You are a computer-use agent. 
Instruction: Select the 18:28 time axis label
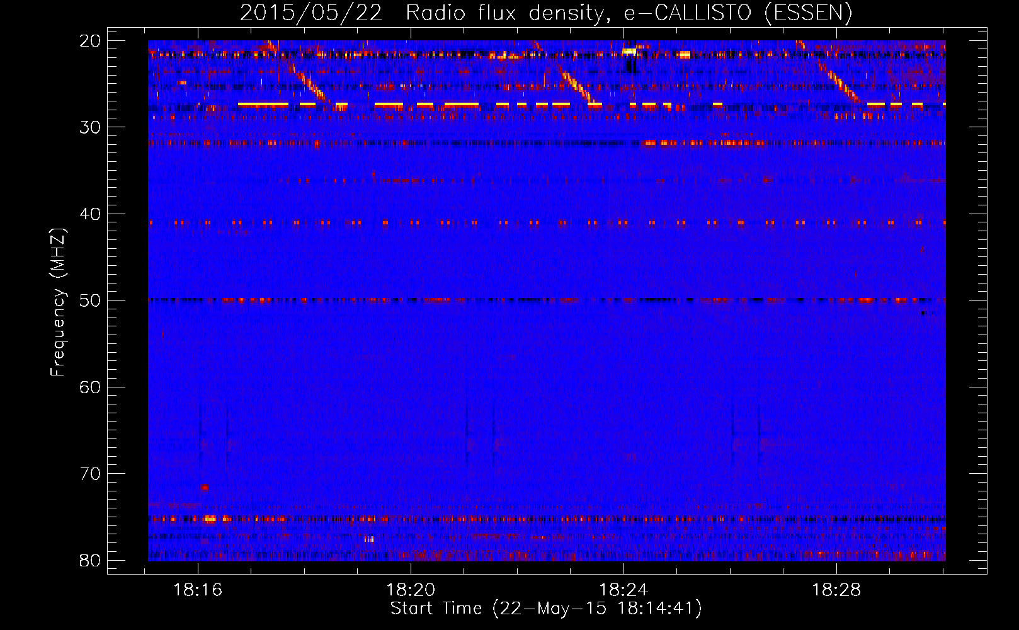pyautogui.click(x=836, y=590)
